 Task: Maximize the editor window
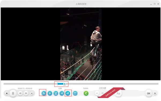(x=155, y=4)
